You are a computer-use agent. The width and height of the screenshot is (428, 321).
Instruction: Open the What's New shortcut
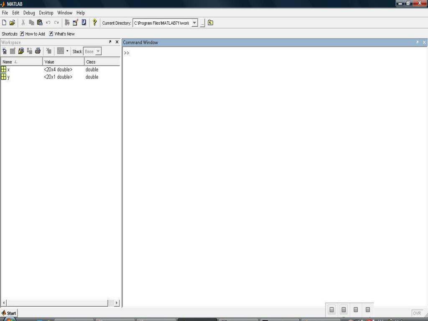pyautogui.click(x=62, y=34)
